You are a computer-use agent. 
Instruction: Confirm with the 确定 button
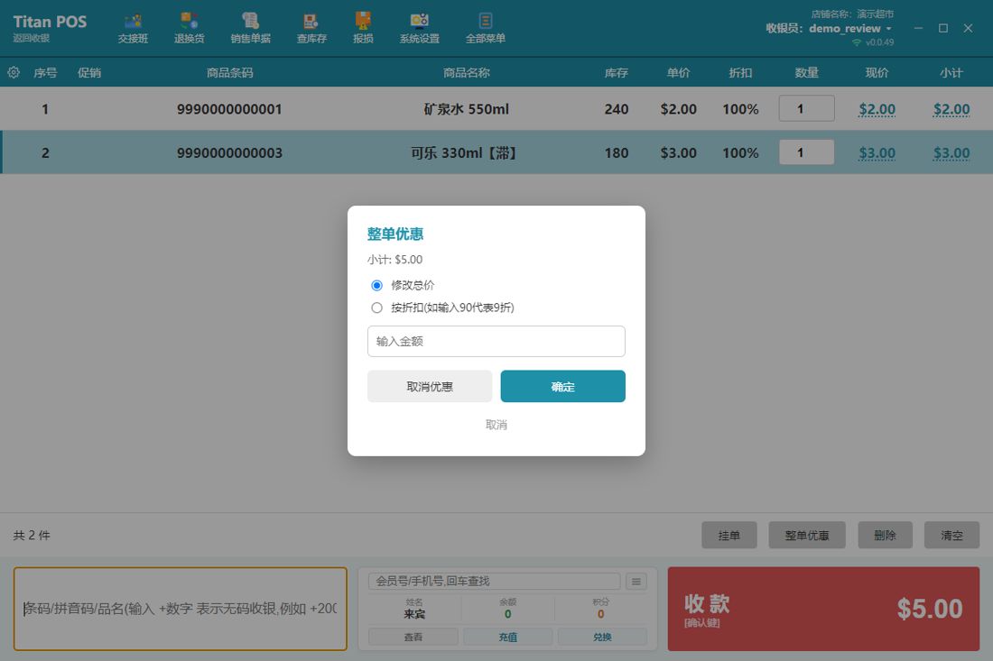pyautogui.click(x=562, y=387)
